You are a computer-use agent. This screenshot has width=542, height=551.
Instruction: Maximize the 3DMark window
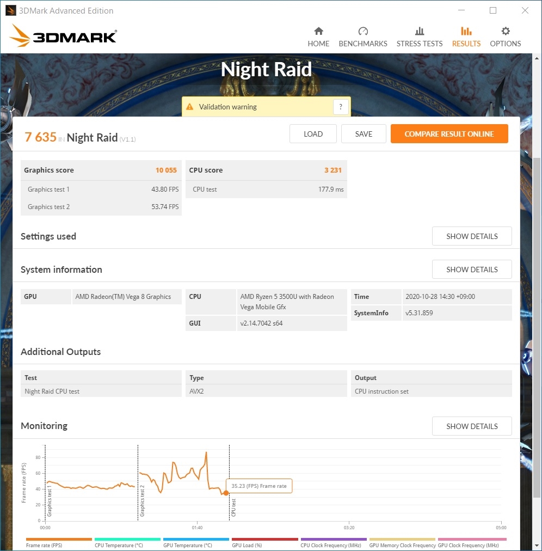pyautogui.click(x=493, y=10)
